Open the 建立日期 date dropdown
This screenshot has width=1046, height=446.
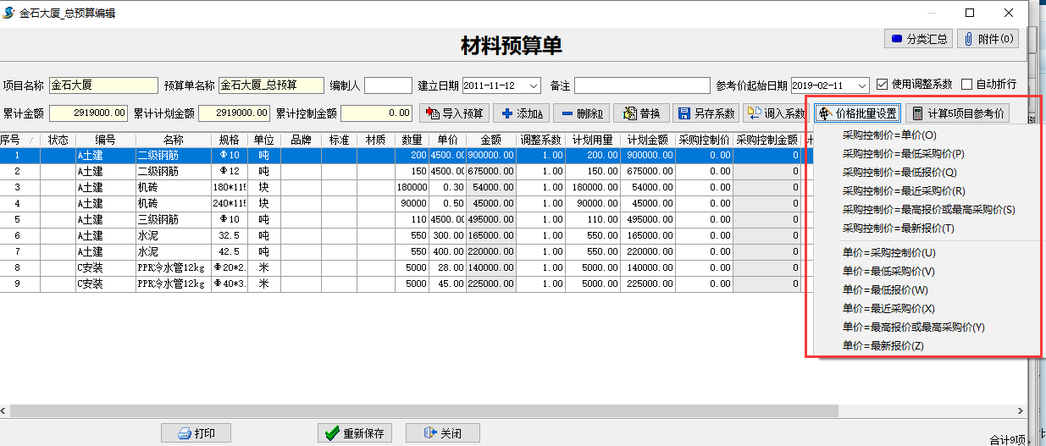534,85
